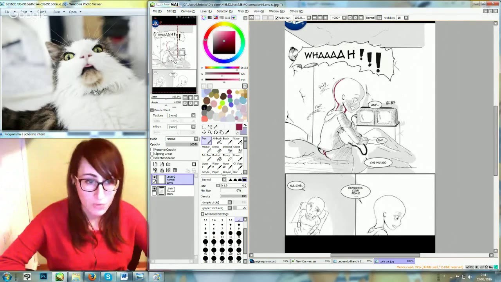Select the Selection Source radio option
Image resolution: width=501 pixels, height=282 pixels.
[x=152, y=158]
